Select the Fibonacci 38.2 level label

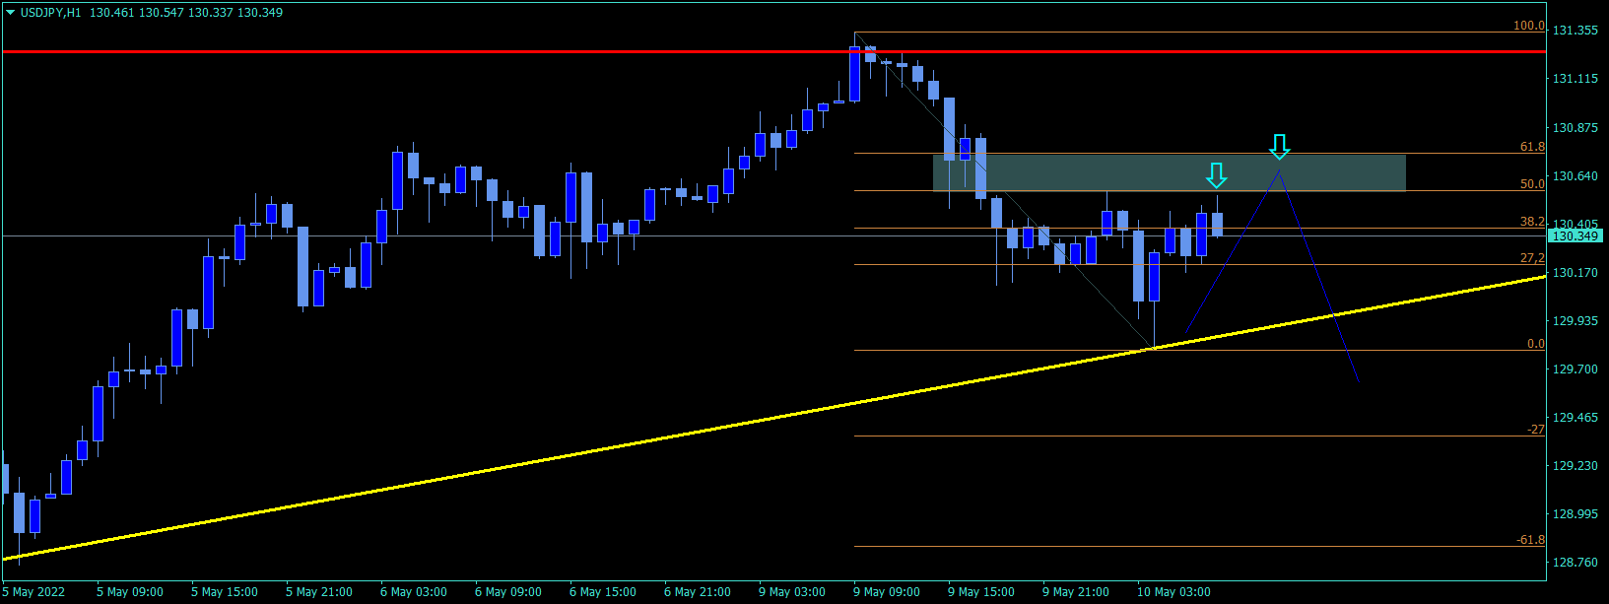click(1532, 222)
